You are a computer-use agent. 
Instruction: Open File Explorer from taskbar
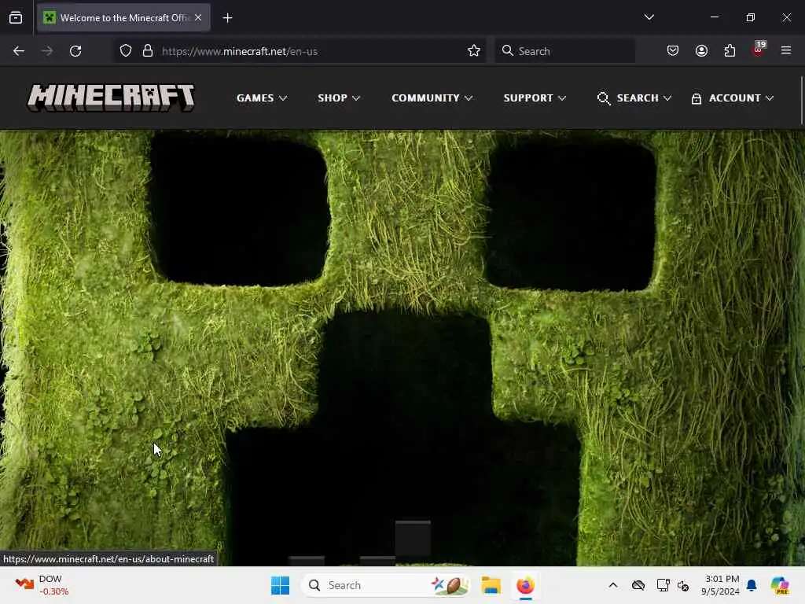tap(491, 585)
